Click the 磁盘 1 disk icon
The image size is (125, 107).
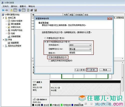34,82
